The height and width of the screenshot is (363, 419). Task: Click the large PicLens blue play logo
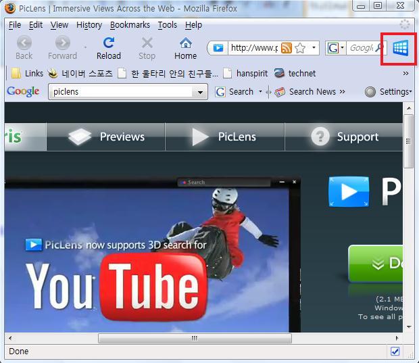click(x=349, y=191)
